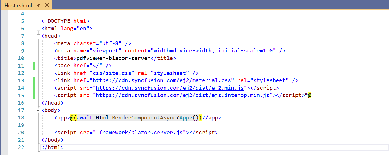Click rel="stylesheet" on the site.css line
The height and width of the screenshot is (155, 389).
click(164, 73)
